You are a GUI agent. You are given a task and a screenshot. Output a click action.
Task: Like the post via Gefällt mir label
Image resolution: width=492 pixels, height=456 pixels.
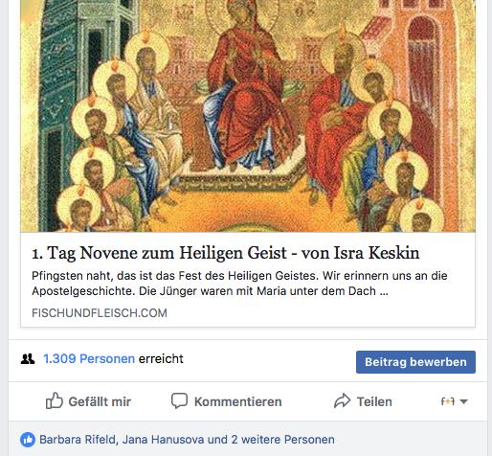click(x=100, y=401)
